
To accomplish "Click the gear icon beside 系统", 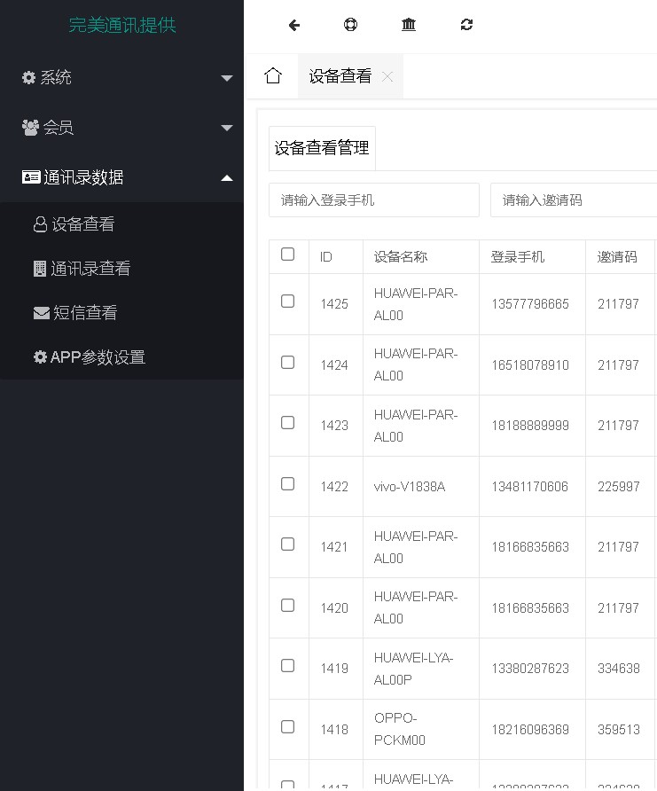I will [x=28, y=77].
